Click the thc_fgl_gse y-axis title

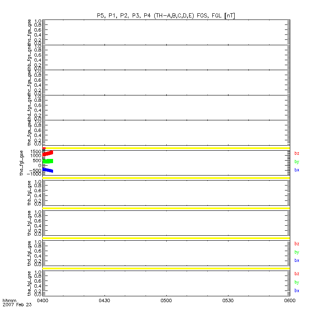coord(29,223)
